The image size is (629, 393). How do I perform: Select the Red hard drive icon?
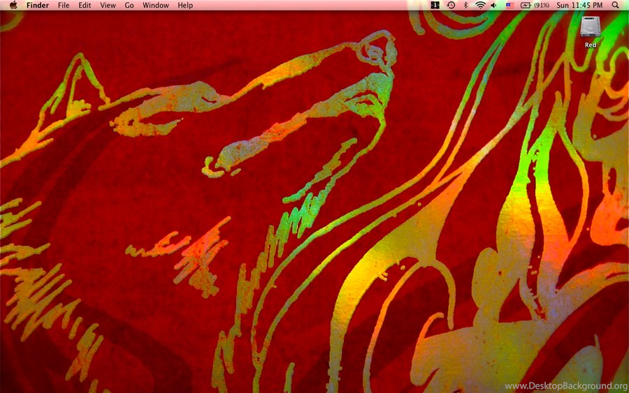(x=591, y=27)
